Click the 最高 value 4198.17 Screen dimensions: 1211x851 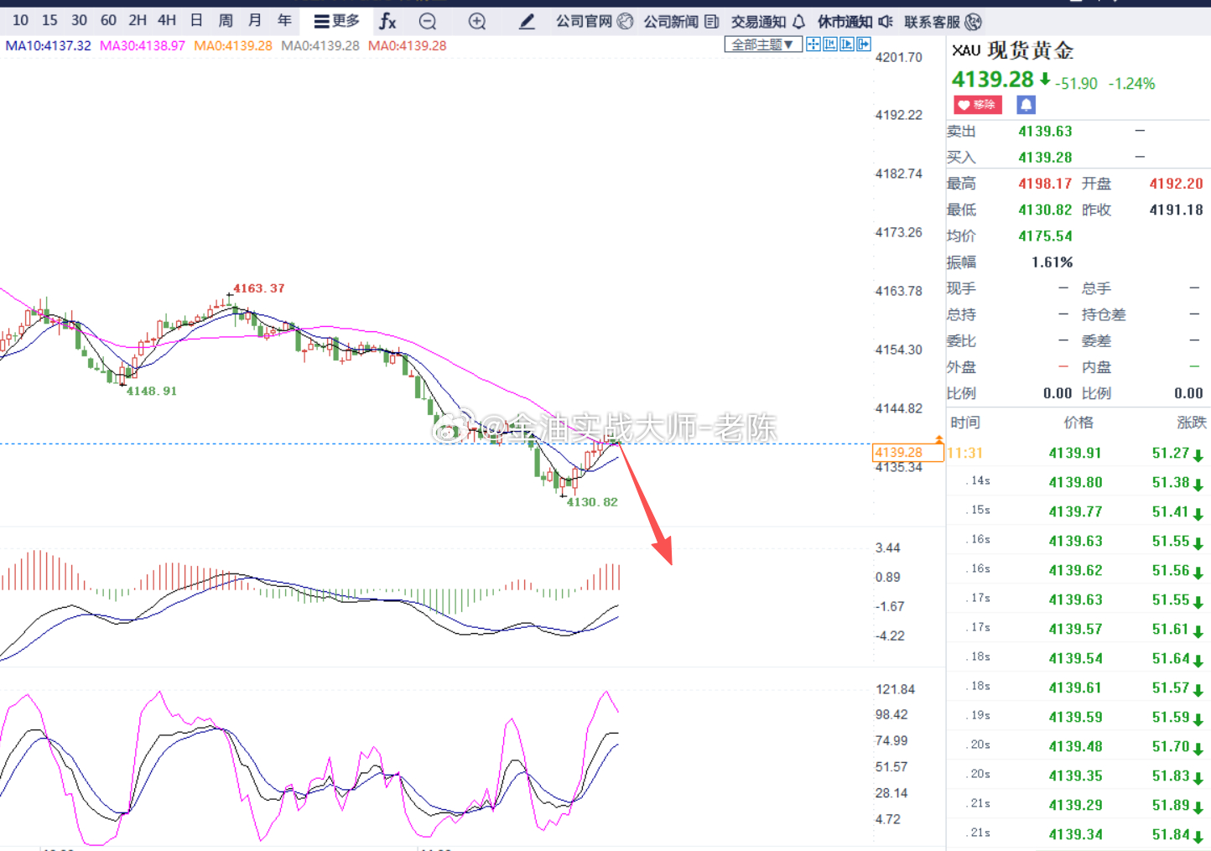(x=1045, y=184)
